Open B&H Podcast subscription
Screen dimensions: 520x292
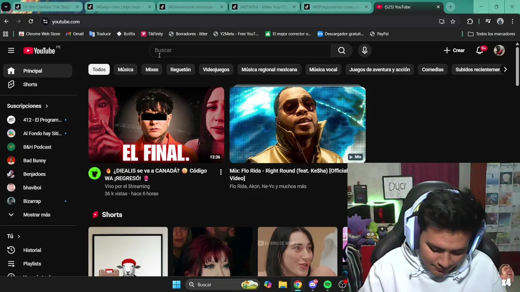[x=38, y=147]
